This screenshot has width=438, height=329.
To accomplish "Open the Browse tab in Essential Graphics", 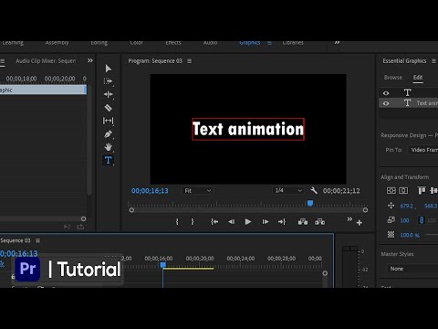I will [393, 78].
